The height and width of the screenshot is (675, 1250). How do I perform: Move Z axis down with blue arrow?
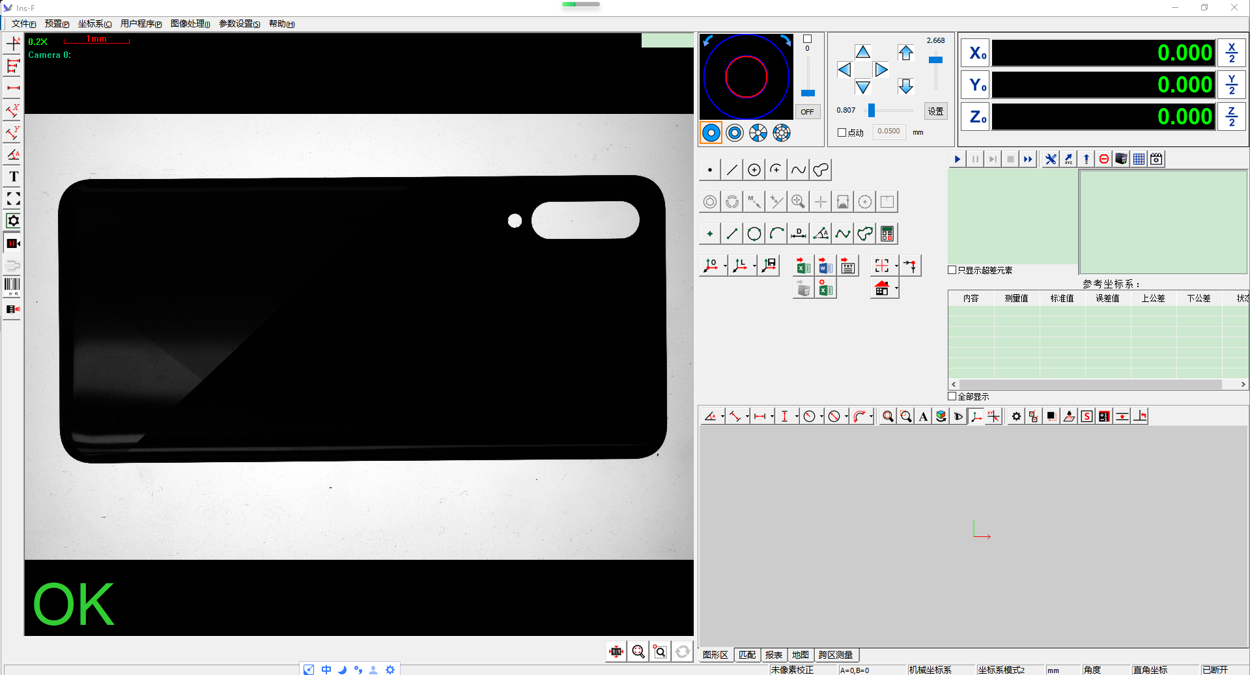click(906, 86)
